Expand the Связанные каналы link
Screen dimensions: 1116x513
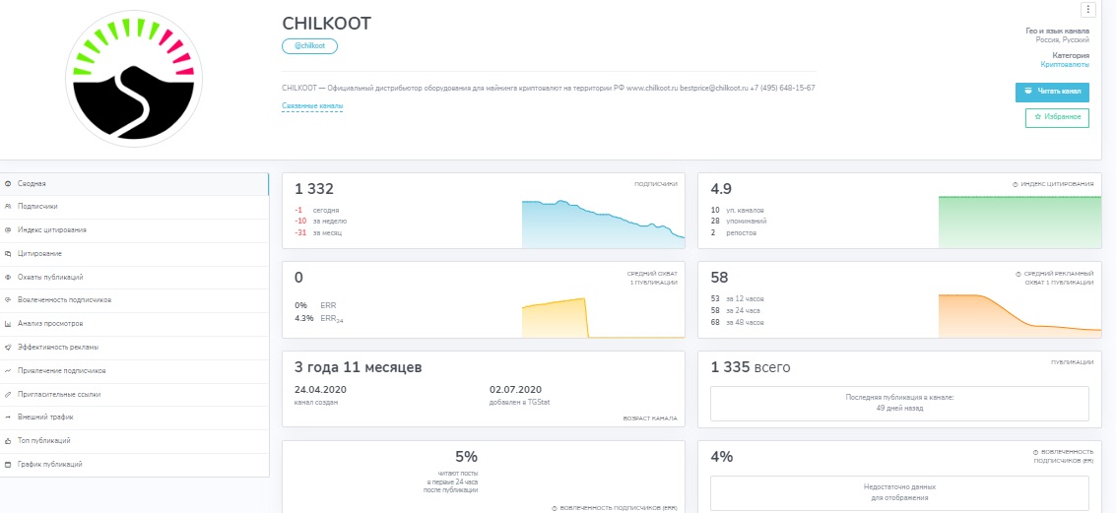(312, 106)
